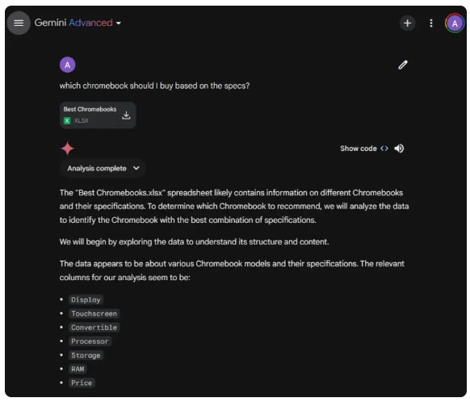The width and height of the screenshot is (470, 402).
Task: Edit the prompt with the pencil icon
Action: [402, 65]
